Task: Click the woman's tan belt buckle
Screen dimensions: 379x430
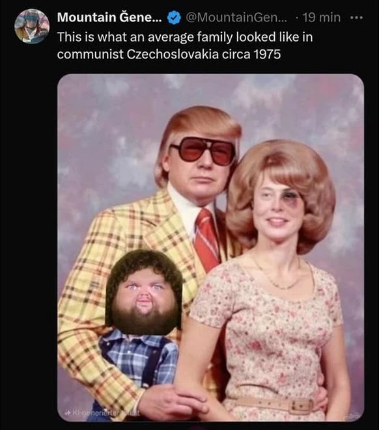Action: (302, 405)
